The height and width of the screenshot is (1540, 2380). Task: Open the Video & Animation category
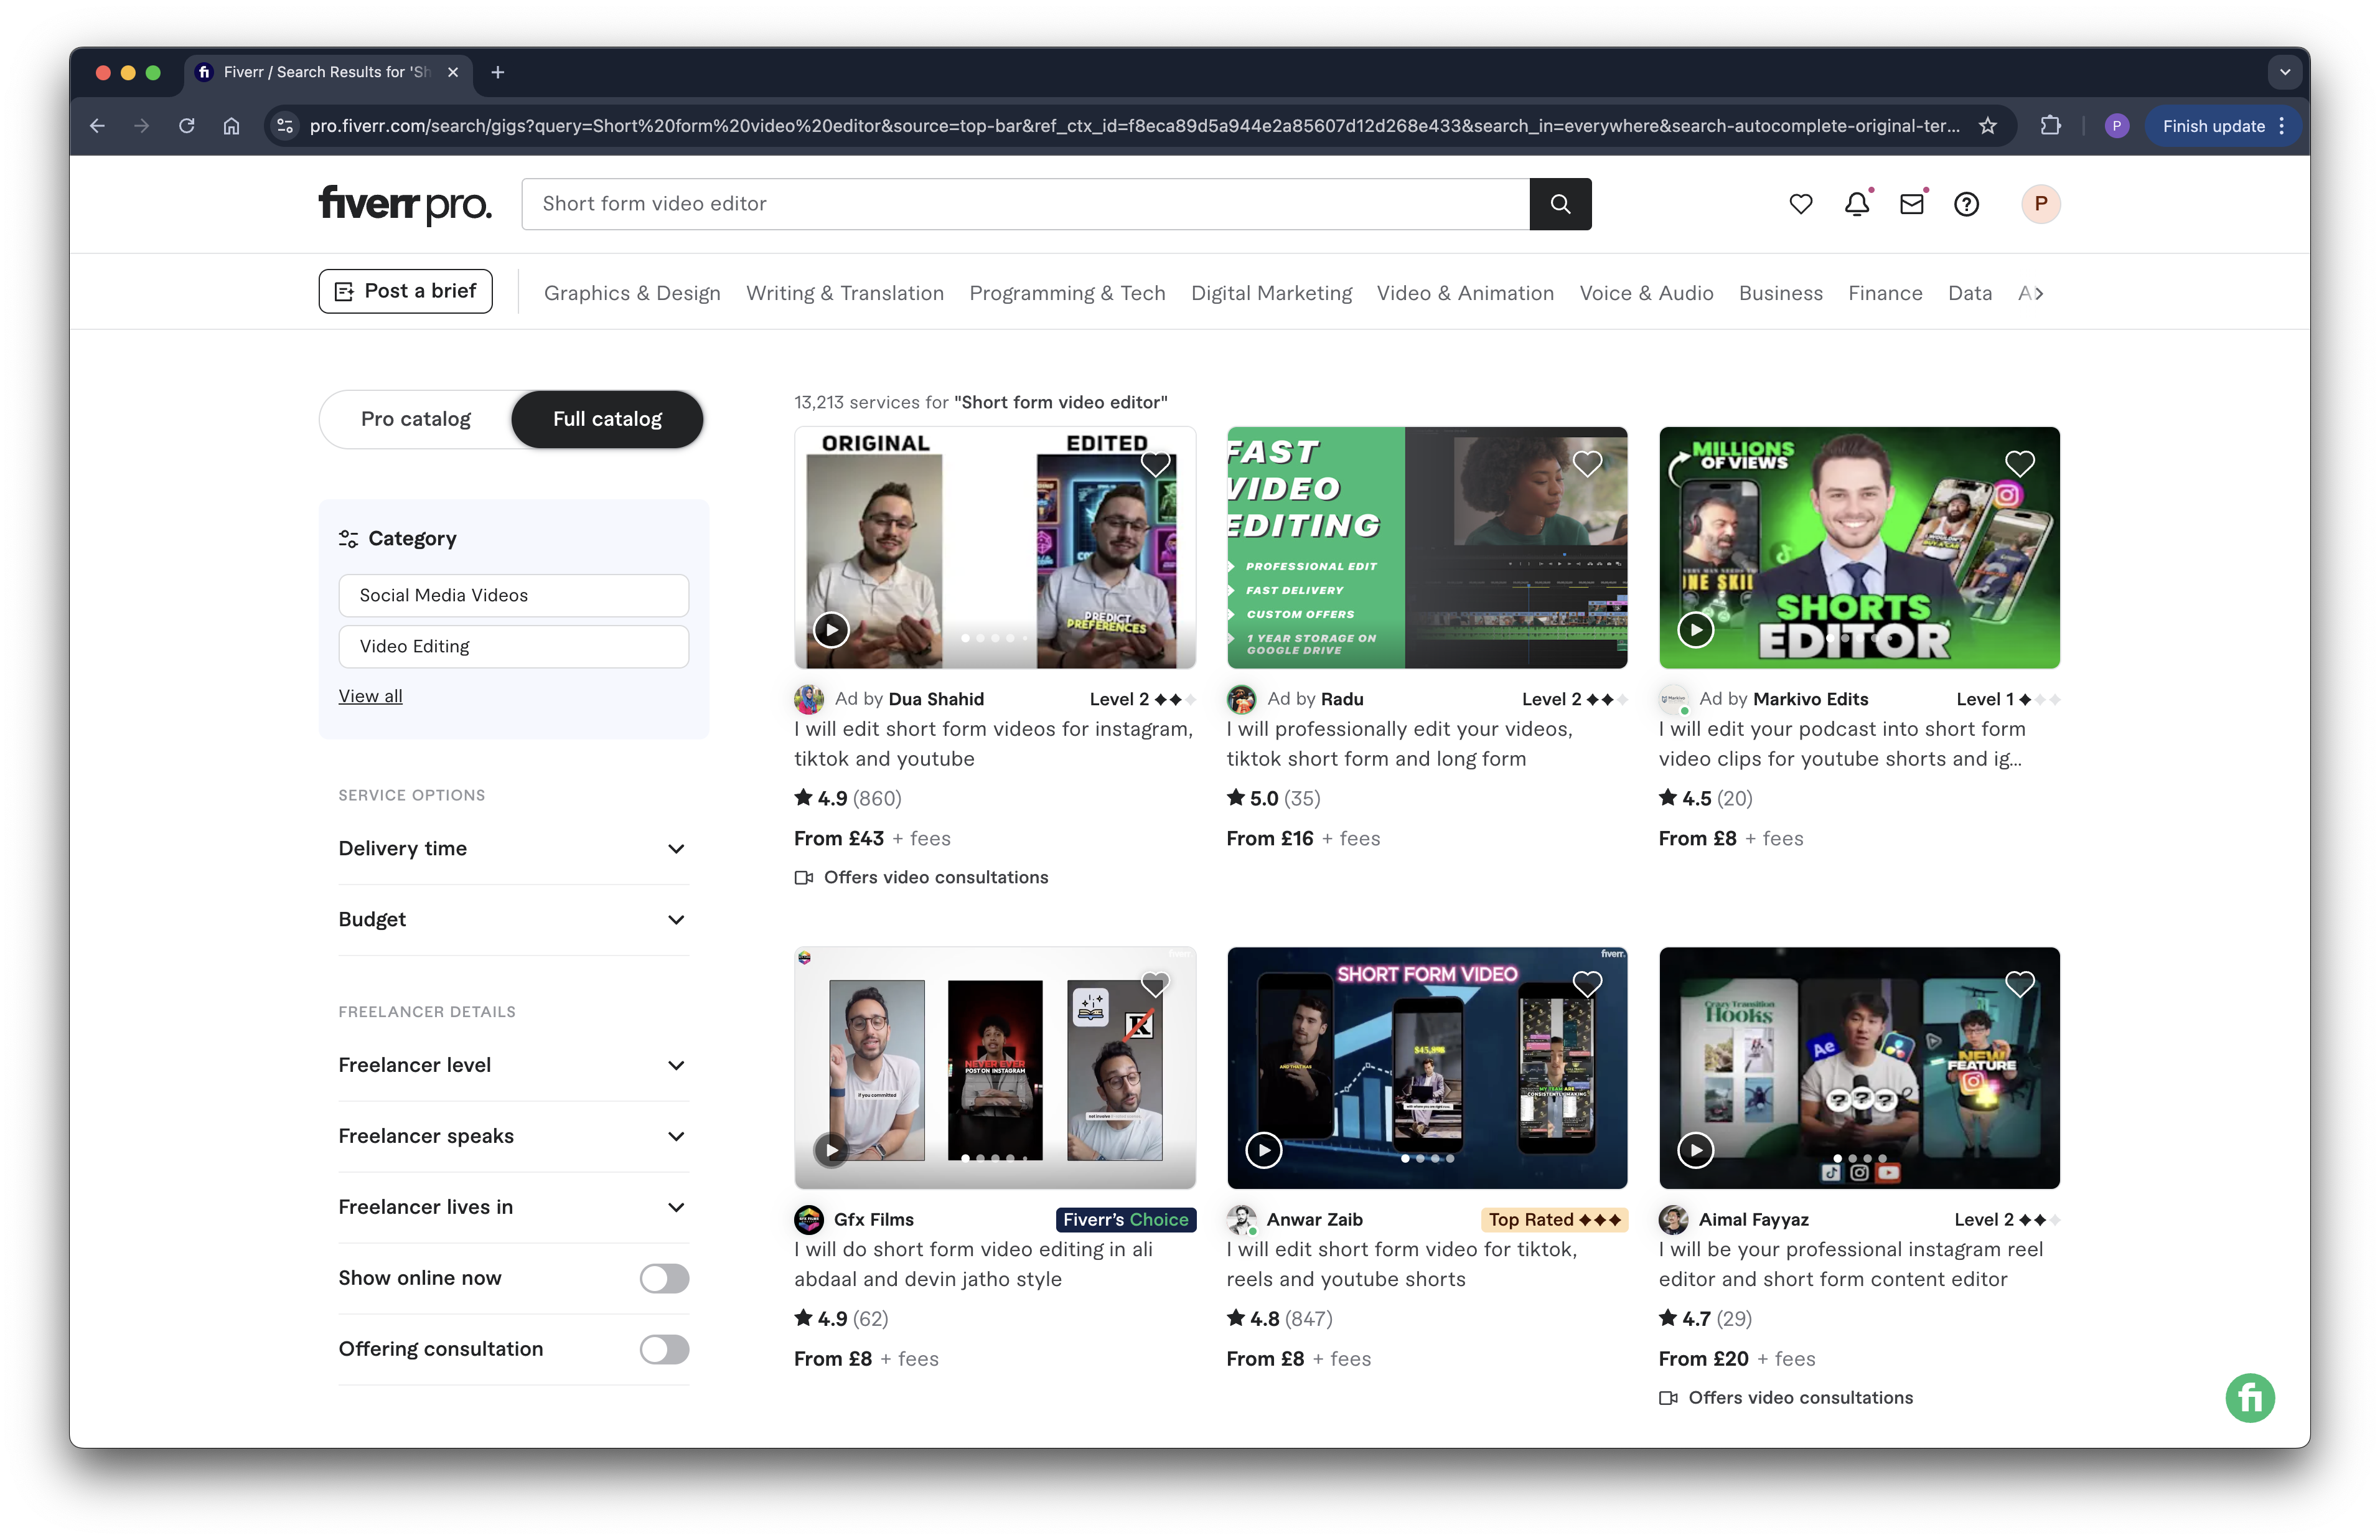pyautogui.click(x=1465, y=292)
